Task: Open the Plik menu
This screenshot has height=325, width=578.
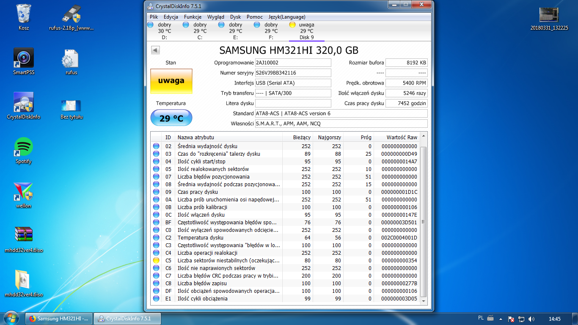Action: point(154,17)
